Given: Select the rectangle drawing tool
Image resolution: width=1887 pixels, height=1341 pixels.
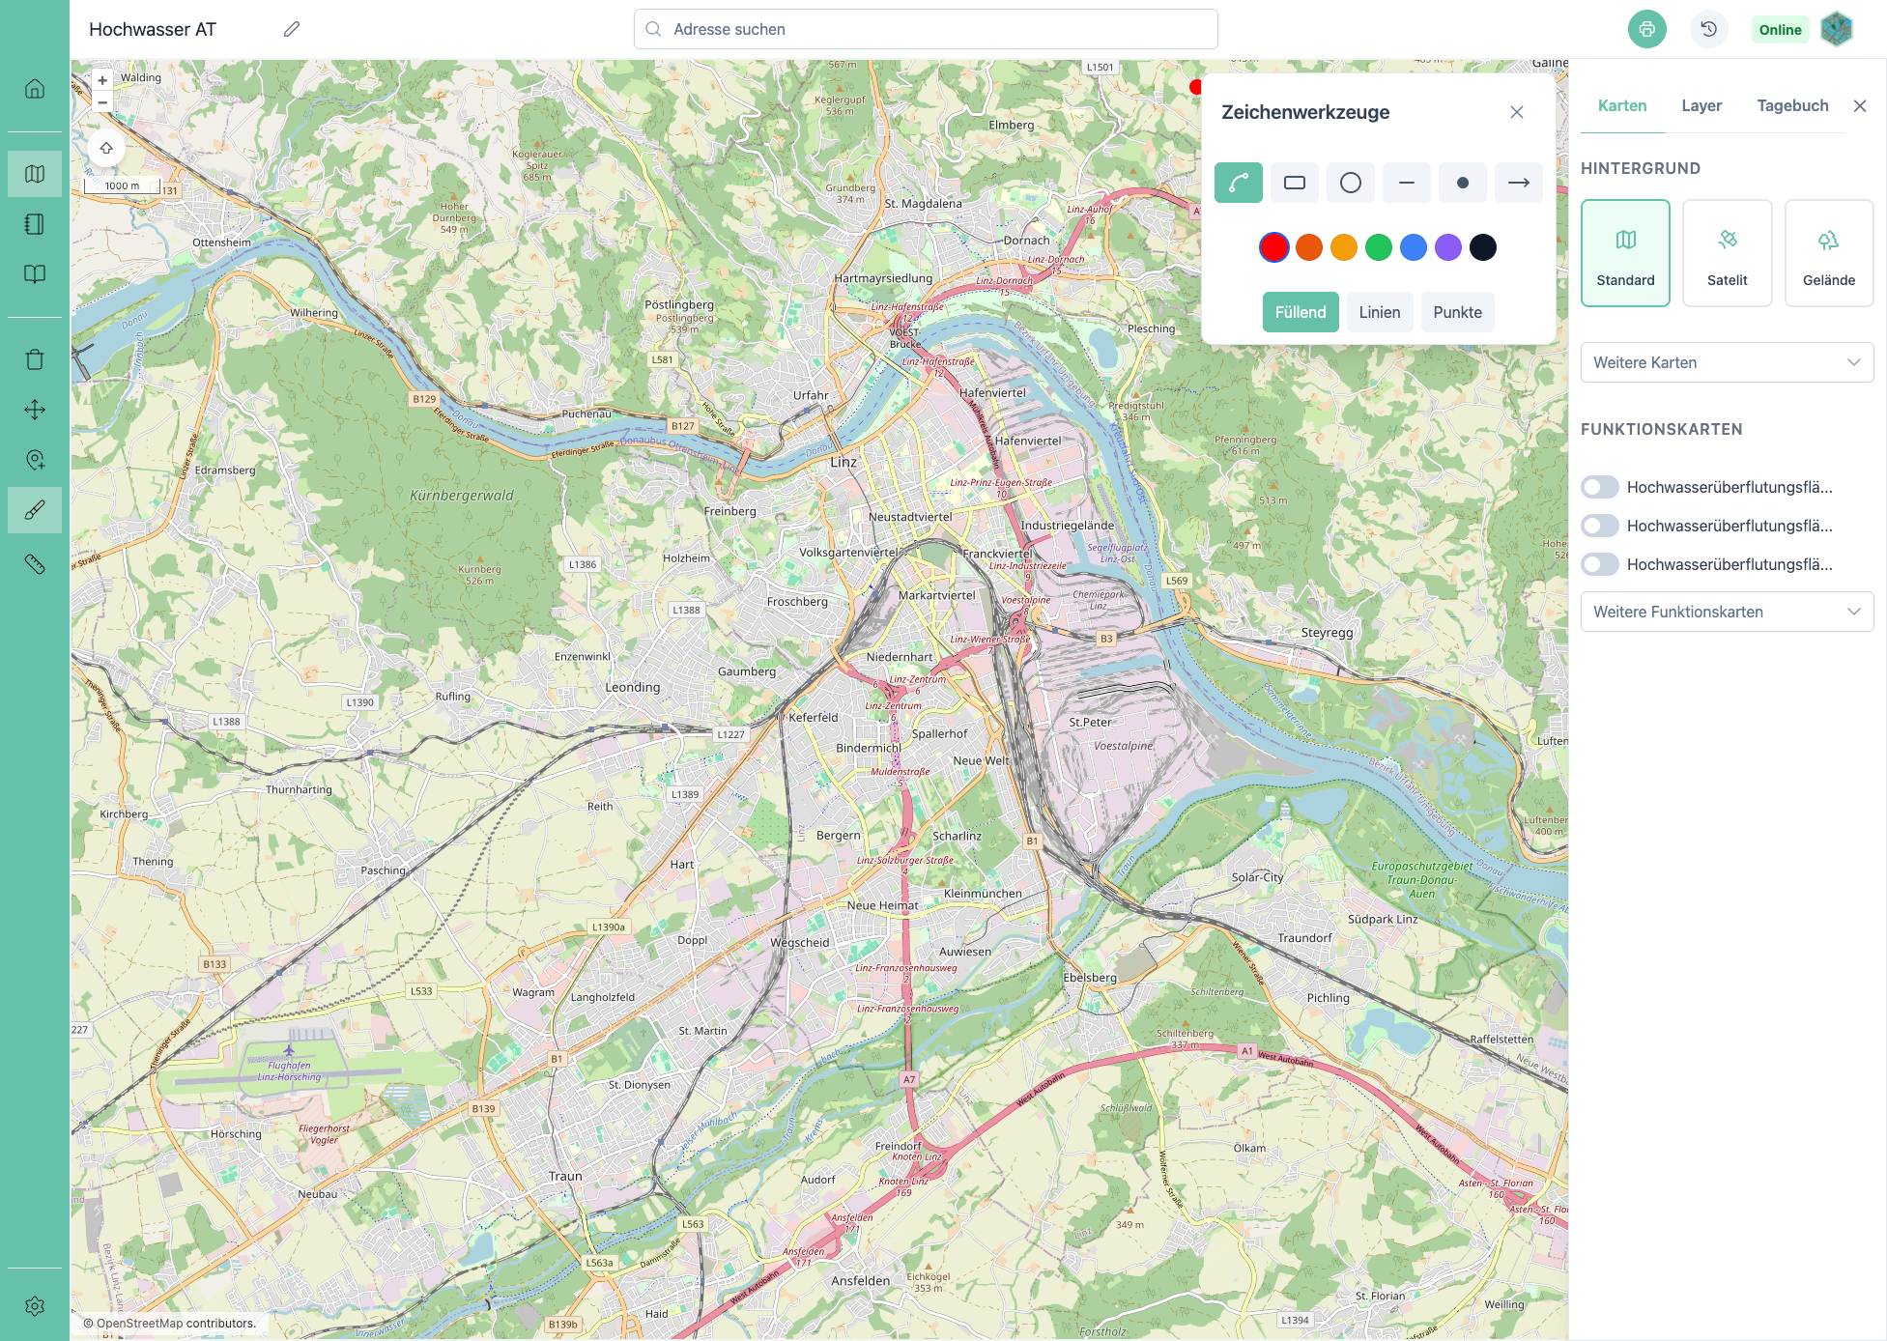Looking at the screenshot, I should pos(1294,183).
